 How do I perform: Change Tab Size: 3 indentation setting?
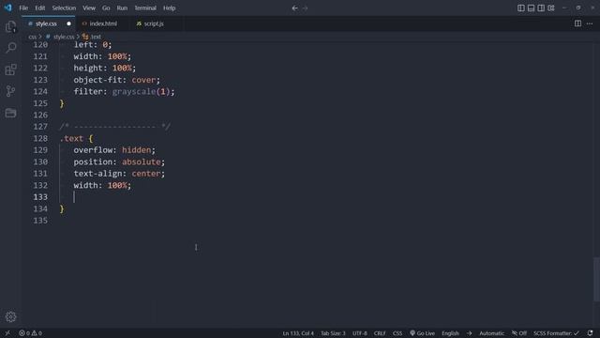(333, 333)
